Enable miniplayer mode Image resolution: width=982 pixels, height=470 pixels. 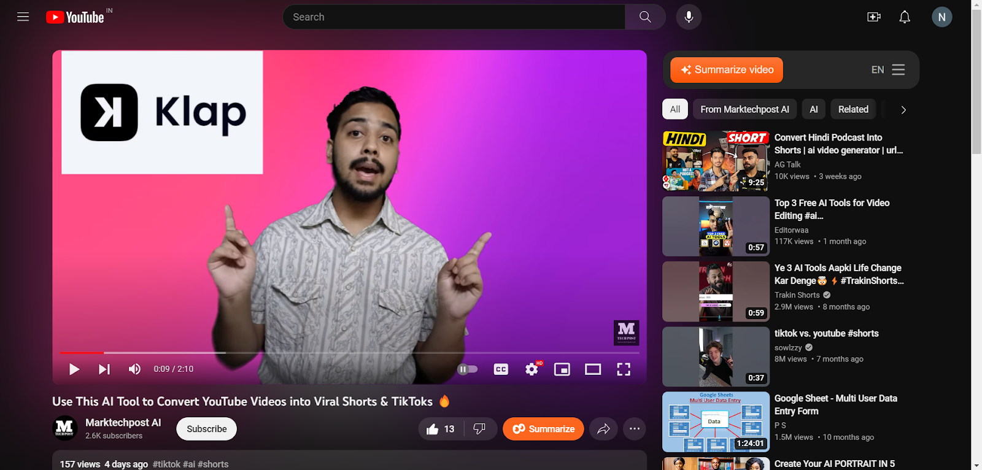point(562,369)
